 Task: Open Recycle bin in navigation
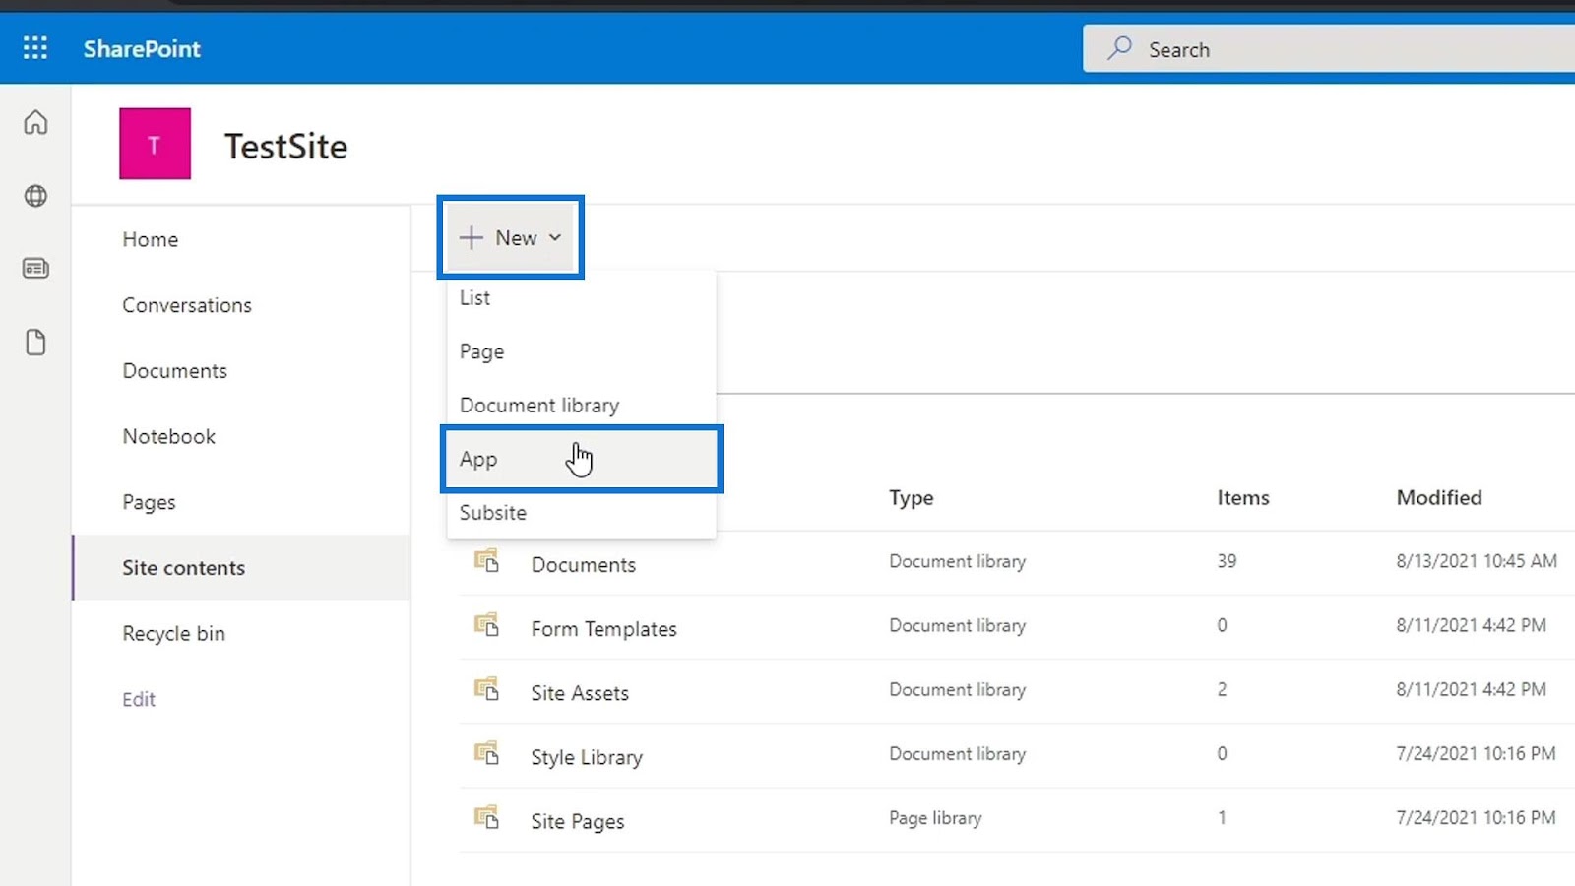point(174,633)
